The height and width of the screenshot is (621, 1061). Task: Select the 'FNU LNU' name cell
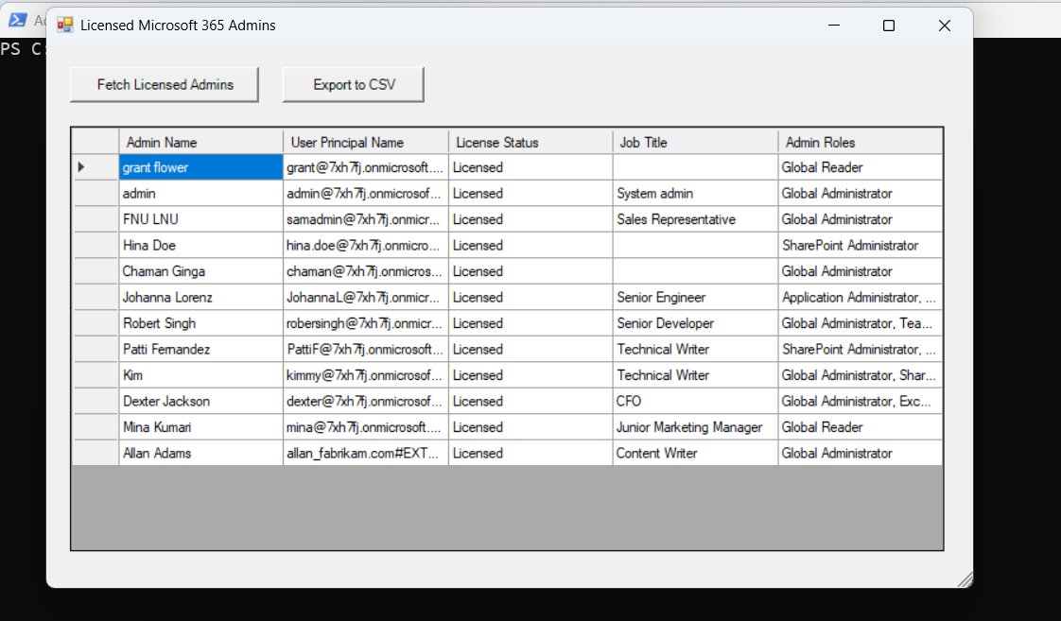[201, 219]
